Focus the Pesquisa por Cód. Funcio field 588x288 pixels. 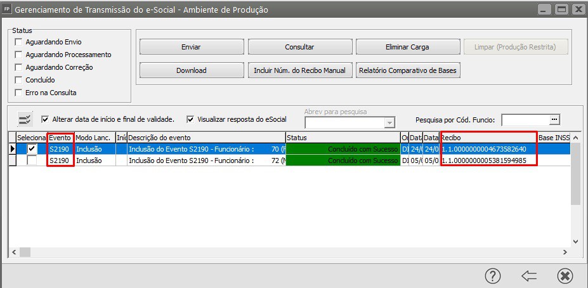pos(525,120)
